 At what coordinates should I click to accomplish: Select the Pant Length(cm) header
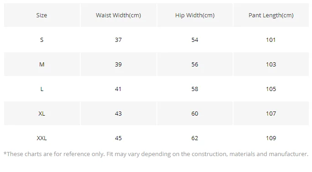click(271, 15)
